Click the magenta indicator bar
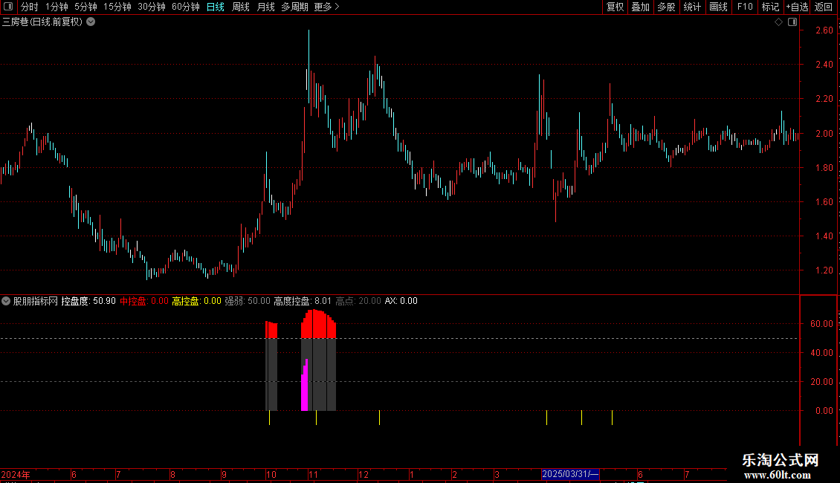The width and height of the screenshot is (840, 483). click(x=304, y=385)
